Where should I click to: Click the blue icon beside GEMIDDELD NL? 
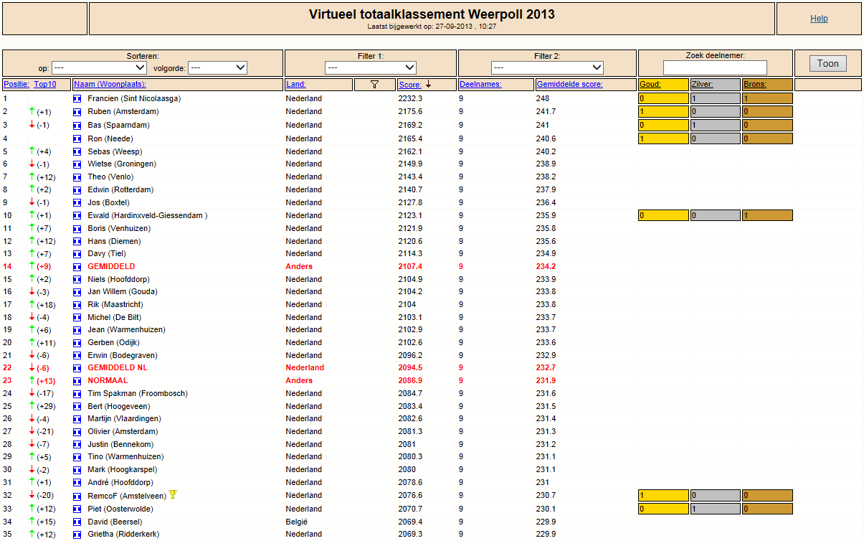pyautogui.click(x=77, y=367)
